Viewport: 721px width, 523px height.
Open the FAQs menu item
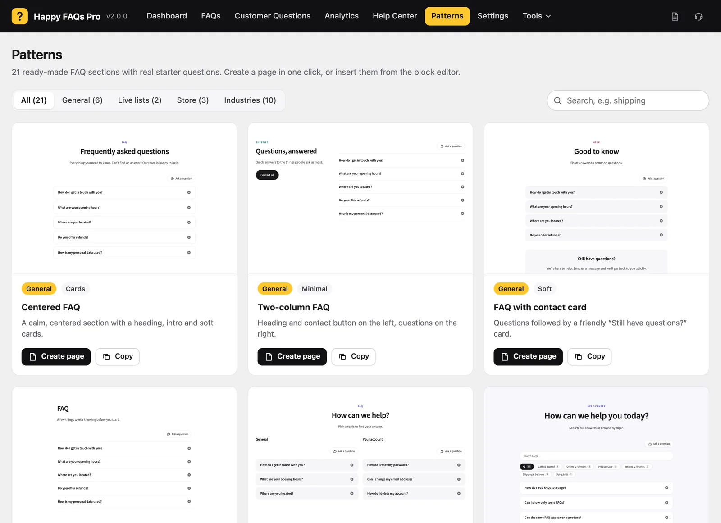point(211,16)
